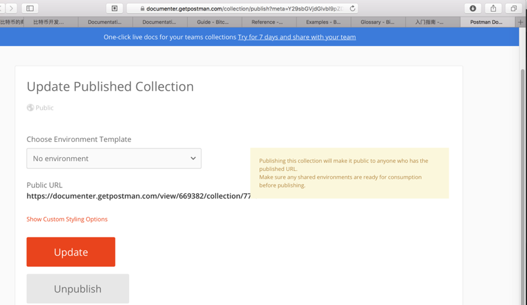The height and width of the screenshot is (305, 527).
Task: Switch to the Guide - Bitc... tab
Action: pos(215,22)
